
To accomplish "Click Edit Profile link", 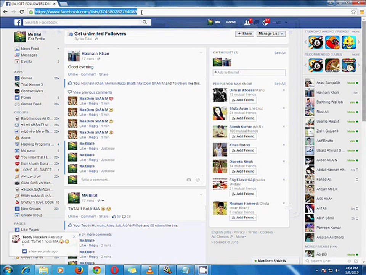I will click(x=37, y=39).
